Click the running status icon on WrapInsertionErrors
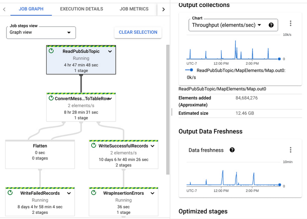This screenshot has height=219, width=307. click(x=94, y=193)
